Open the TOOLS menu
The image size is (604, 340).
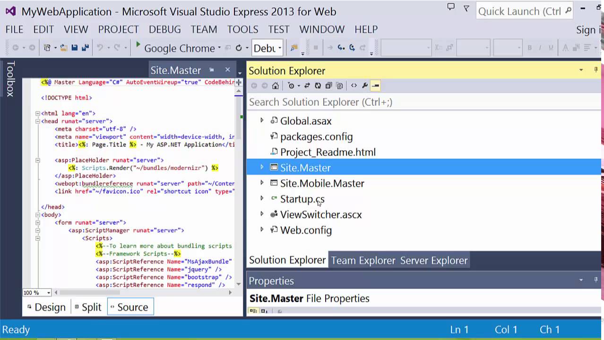[x=242, y=29]
